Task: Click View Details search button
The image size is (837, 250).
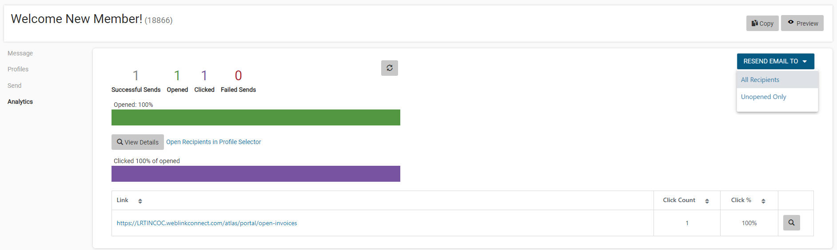Action: pyautogui.click(x=138, y=142)
